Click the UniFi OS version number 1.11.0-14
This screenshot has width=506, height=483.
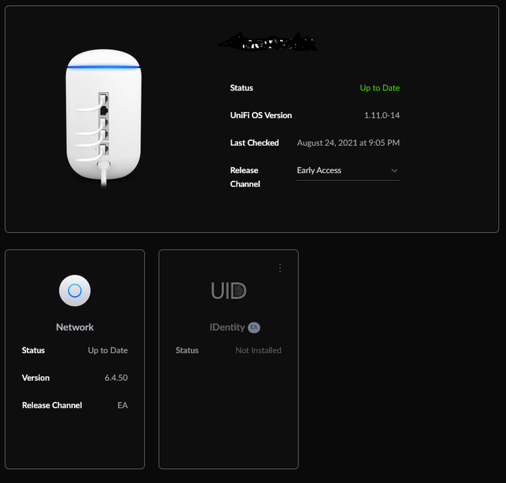[x=382, y=115]
